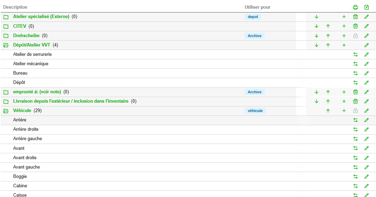Viewport: 376px width, 197px height.
Task: Click the véhicule tag badge
Action: [x=255, y=111]
